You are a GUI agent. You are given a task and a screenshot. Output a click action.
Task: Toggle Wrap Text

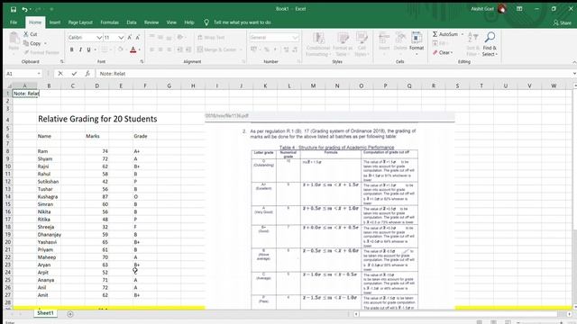click(x=211, y=38)
